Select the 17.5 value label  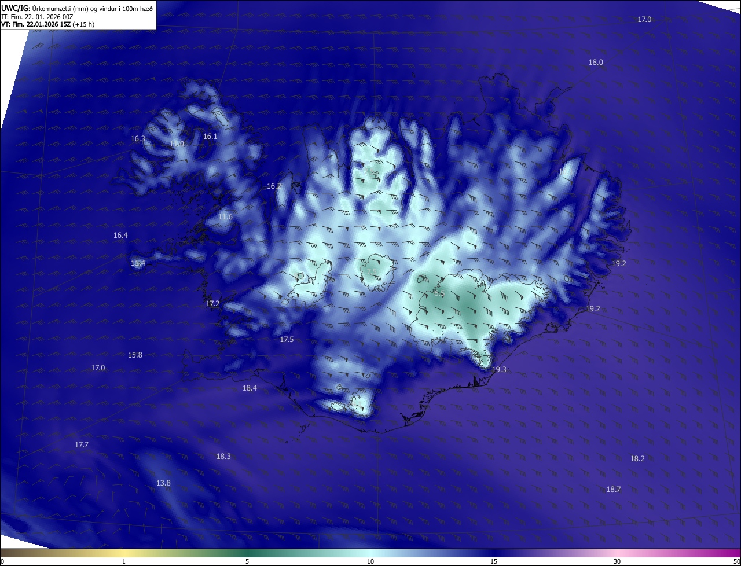(287, 340)
